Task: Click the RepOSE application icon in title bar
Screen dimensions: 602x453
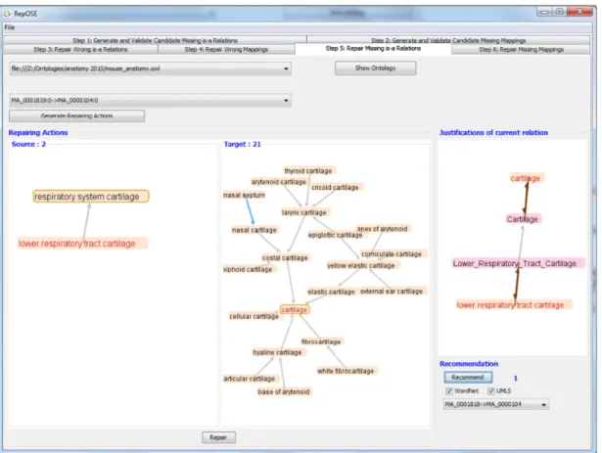Action: click(x=7, y=14)
